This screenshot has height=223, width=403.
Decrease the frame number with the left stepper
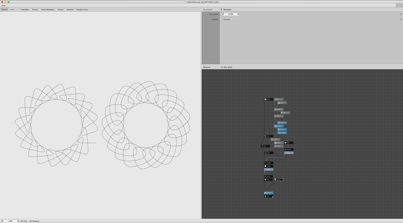click(2, 221)
